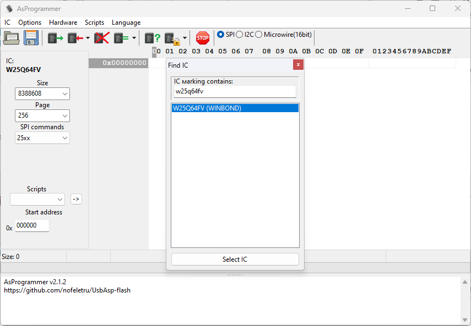Click the Select IC button
Screen dimensions: 471x326
(235, 259)
